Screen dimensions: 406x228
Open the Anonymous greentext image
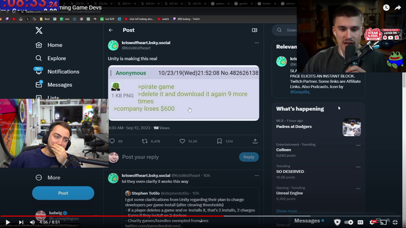coord(183,93)
